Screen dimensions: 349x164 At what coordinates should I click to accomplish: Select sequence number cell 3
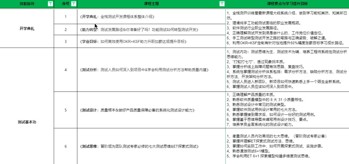pos(66,41)
